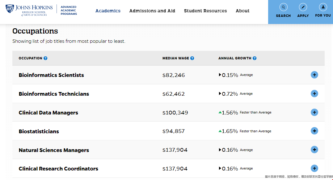The height and width of the screenshot is (180, 333).
Task: Expand the Natural Sciences Managers row
Action: tap(314, 150)
